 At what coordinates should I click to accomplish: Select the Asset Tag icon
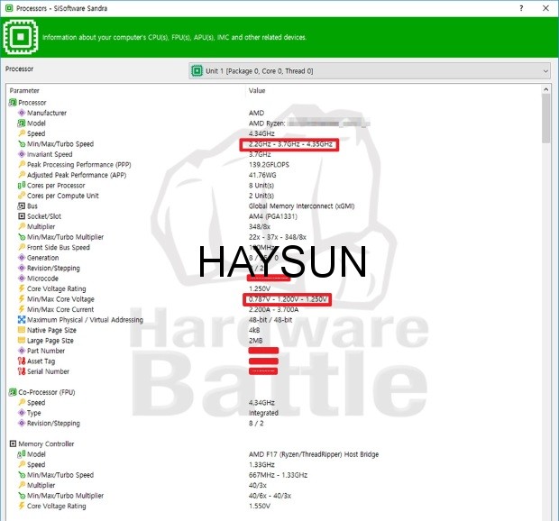point(22,361)
